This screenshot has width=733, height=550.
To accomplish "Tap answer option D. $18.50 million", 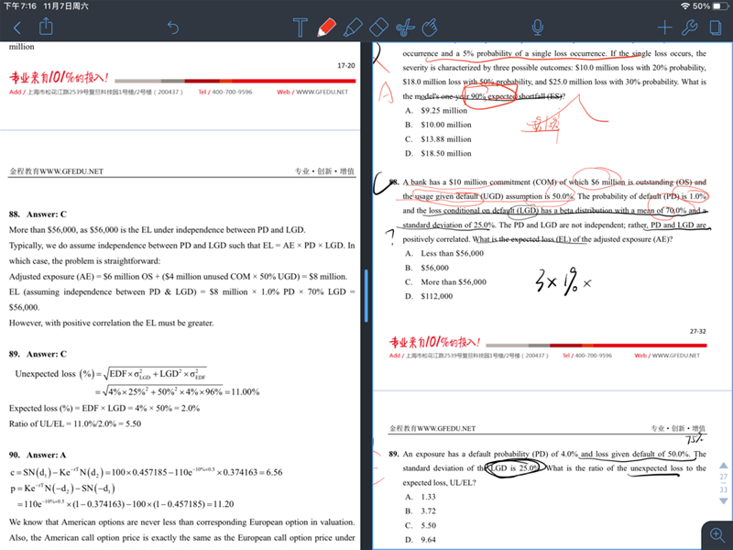I will (438, 153).
